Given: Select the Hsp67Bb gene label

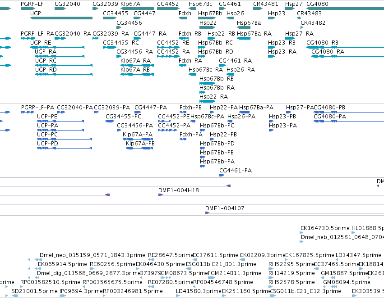Looking at the screenshot, I should tap(210, 13).
